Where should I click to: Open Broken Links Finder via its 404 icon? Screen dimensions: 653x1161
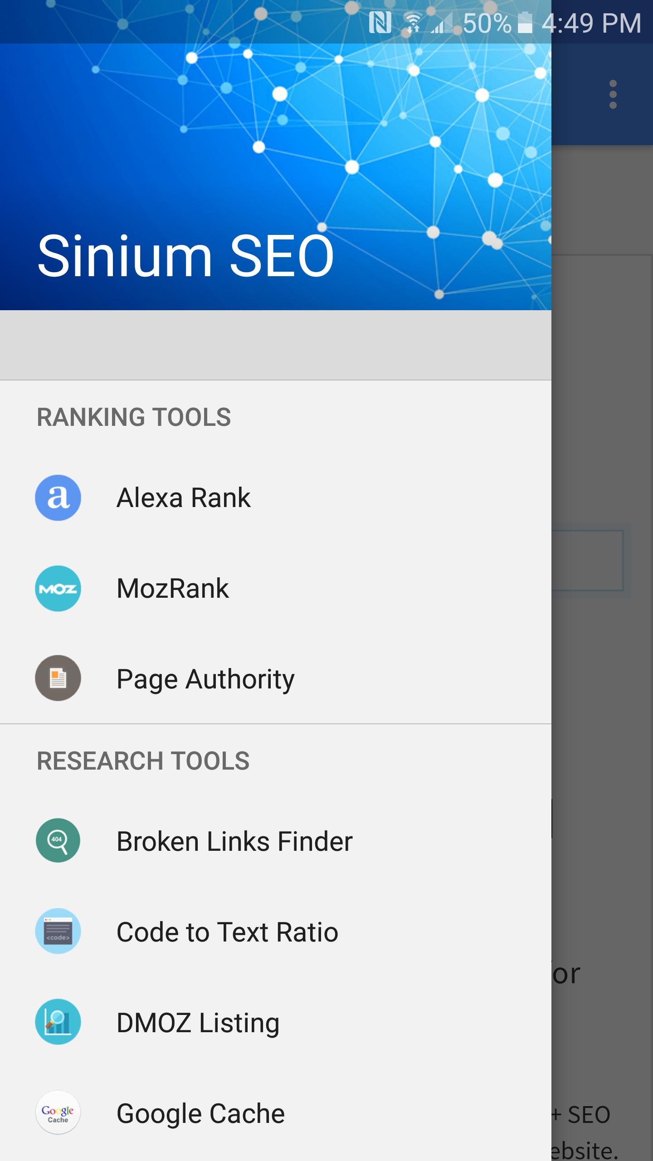(x=58, y=841)
